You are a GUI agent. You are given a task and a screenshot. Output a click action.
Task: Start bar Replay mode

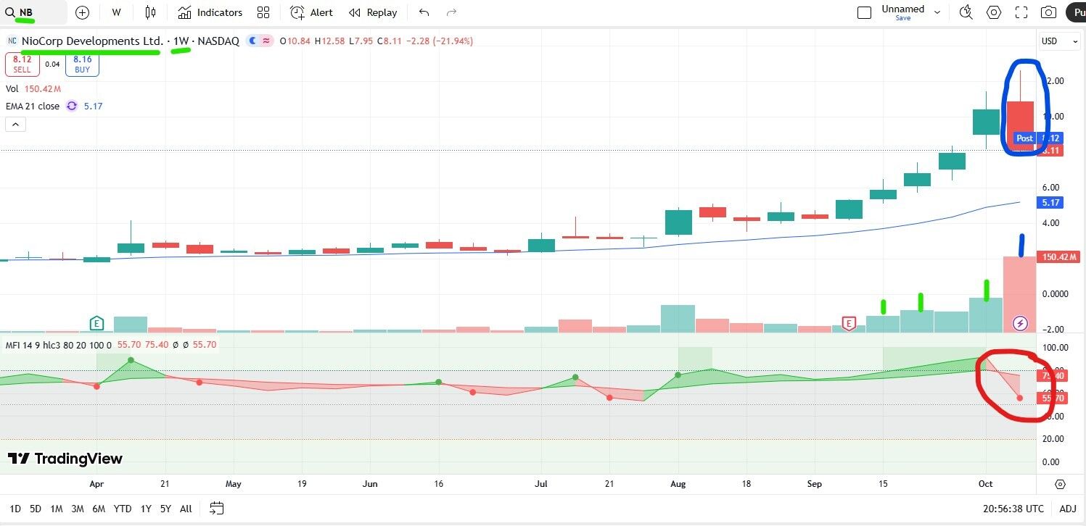coord(373,12)
